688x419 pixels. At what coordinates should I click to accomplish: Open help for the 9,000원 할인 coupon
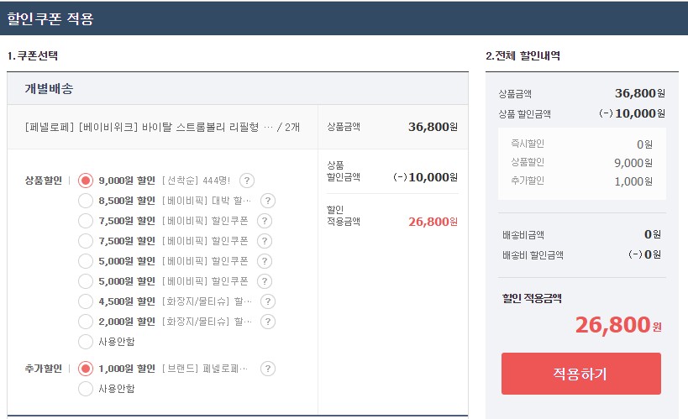click(x=247, y=181)
